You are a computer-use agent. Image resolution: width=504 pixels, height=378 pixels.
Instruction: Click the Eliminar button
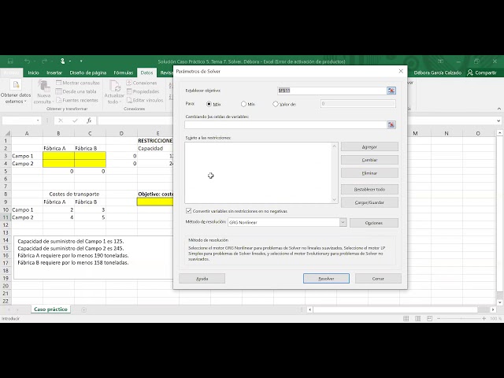point(369,173)
